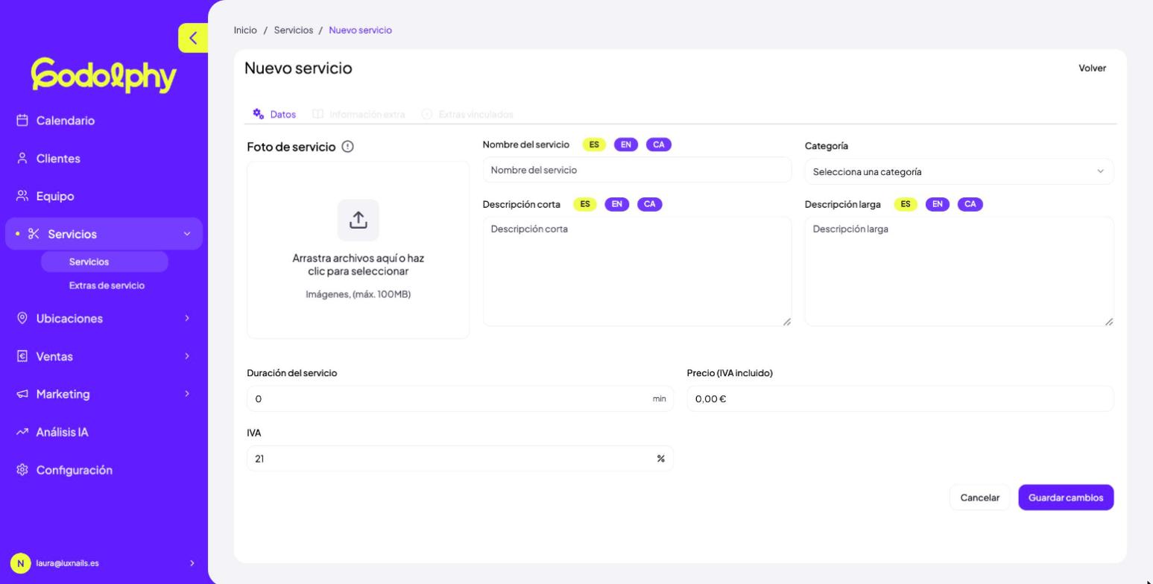Click the upload arrow icon
The image size is (1153, 584).
[358, 220]
